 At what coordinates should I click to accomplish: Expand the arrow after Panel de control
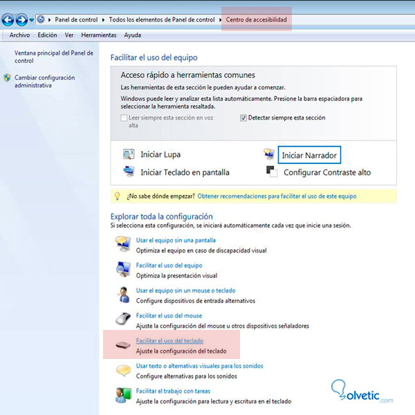coord(103,19)
